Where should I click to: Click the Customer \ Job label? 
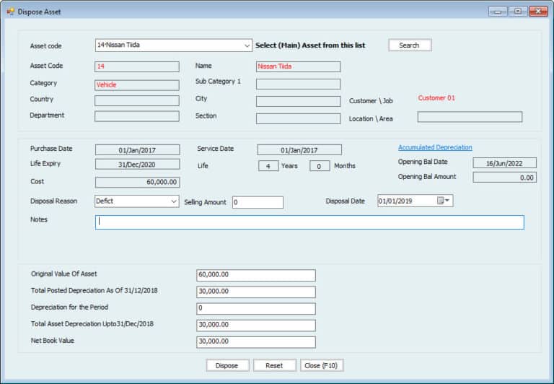point(371,101)
